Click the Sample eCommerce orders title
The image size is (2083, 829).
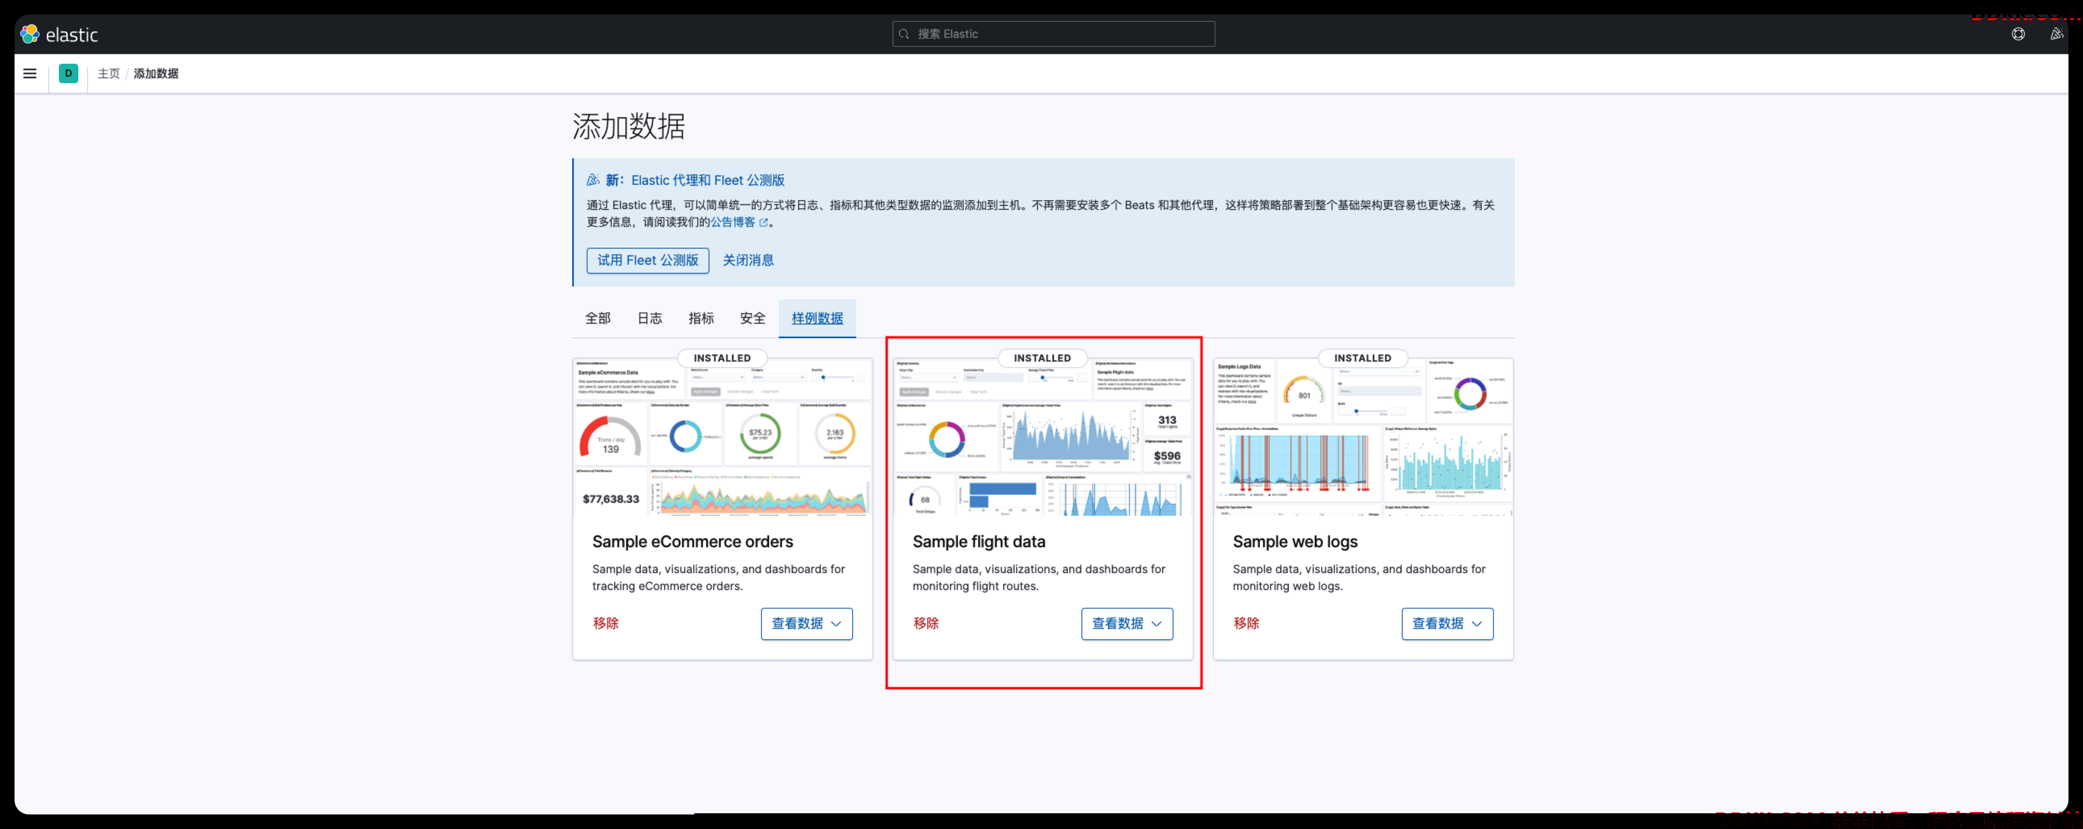(692, 542)
